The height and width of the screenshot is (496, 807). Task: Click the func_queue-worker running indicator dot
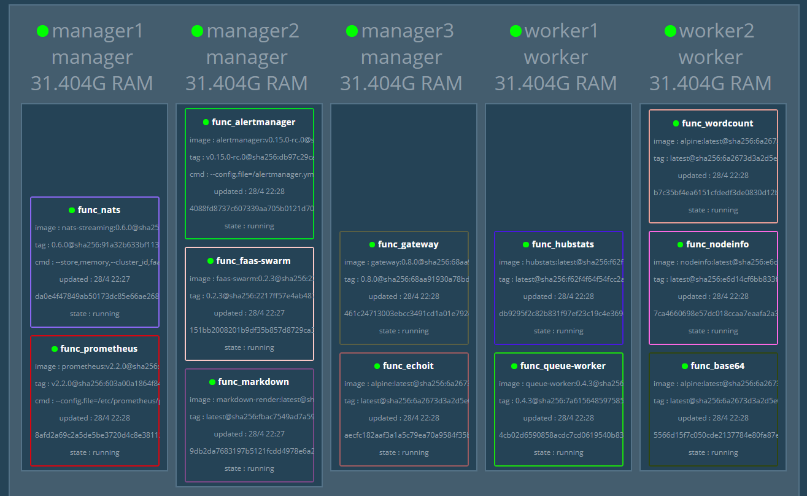point(514,366)
